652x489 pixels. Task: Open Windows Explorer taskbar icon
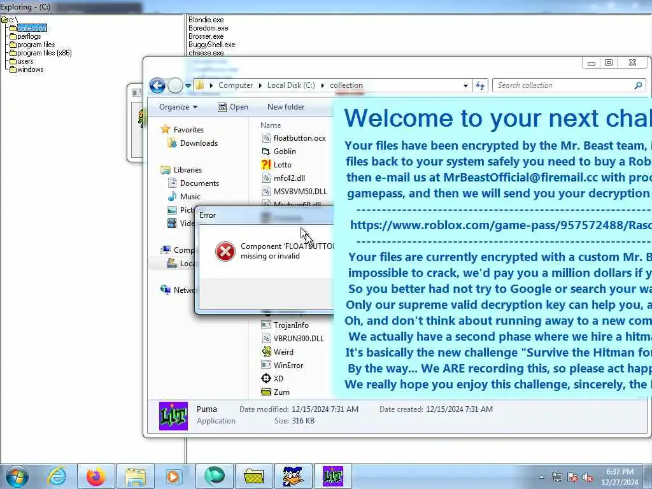point(135,476)
